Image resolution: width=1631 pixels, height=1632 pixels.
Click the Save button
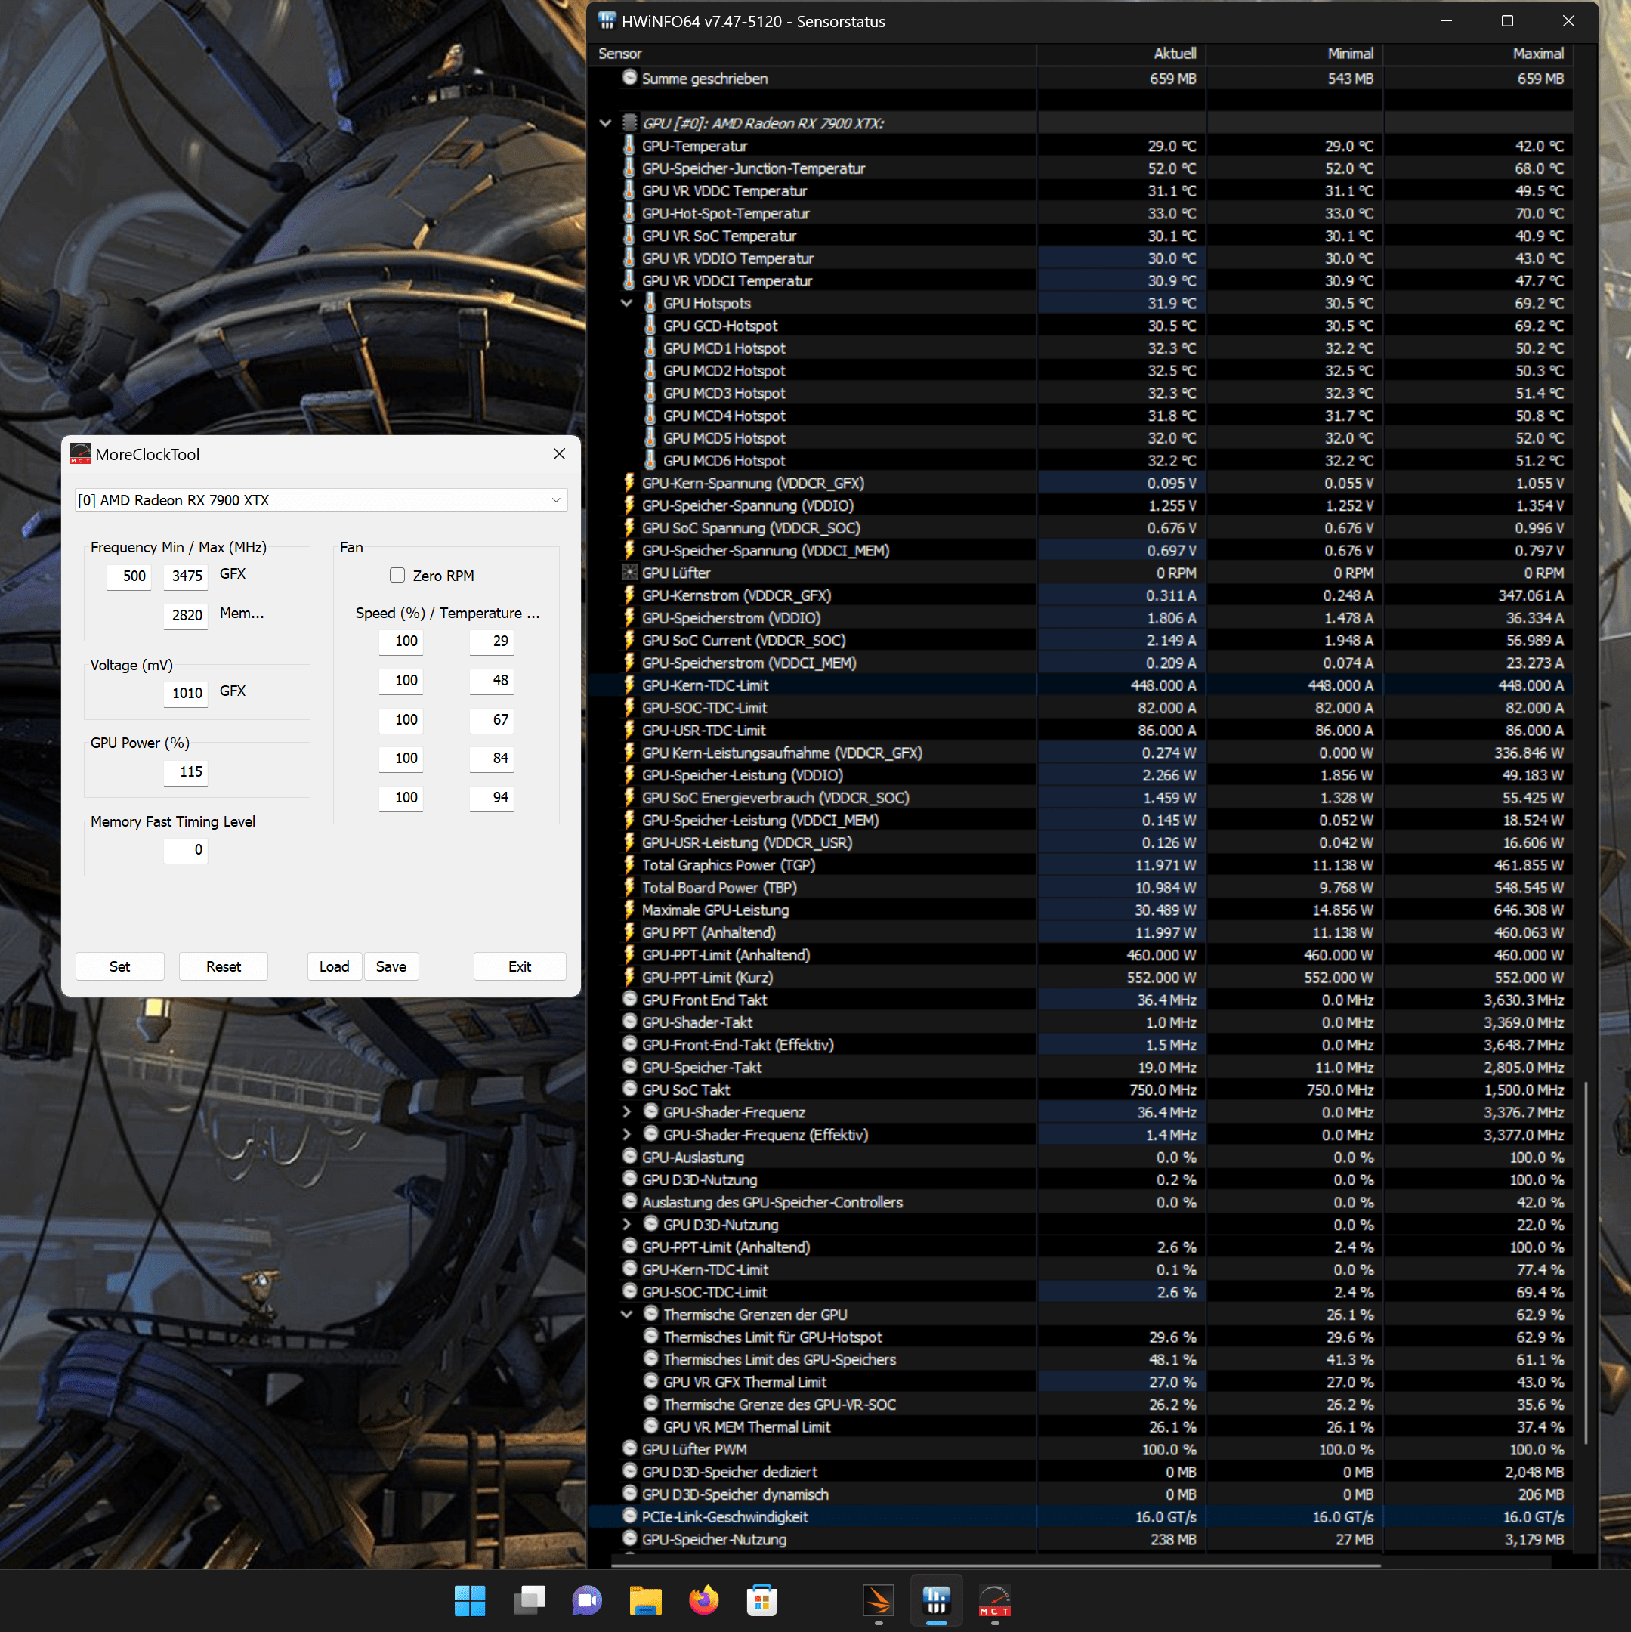coord(391,966)
